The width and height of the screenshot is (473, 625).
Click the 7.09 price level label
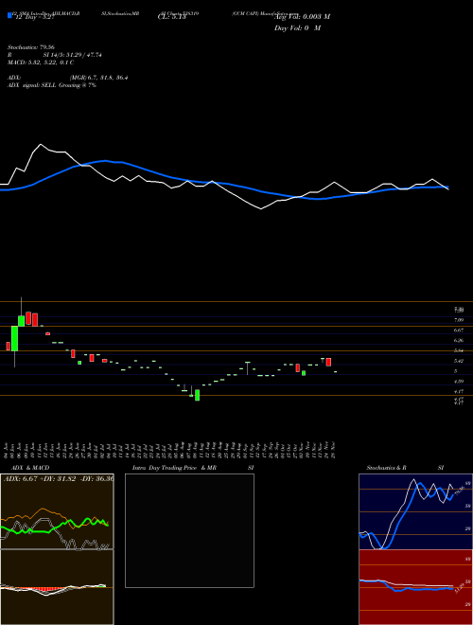458,320
